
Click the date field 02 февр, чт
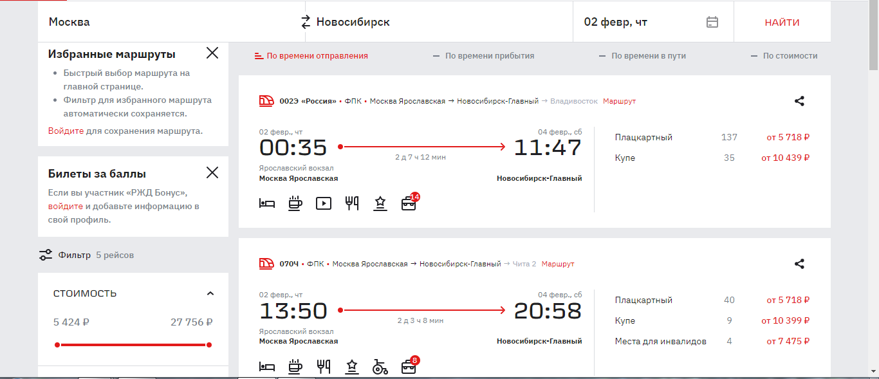click(653, 22)
